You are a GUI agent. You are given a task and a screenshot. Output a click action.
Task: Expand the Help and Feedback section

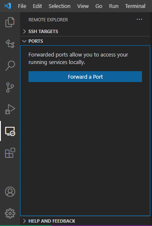tap(85, 221)
